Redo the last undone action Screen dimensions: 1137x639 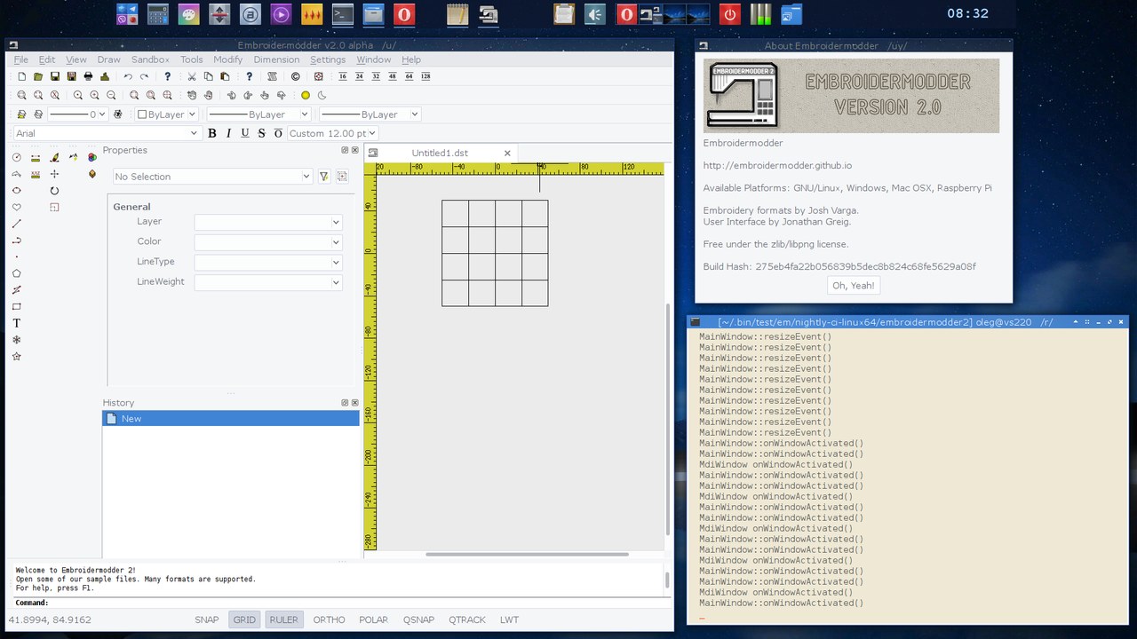pos(144,77)
